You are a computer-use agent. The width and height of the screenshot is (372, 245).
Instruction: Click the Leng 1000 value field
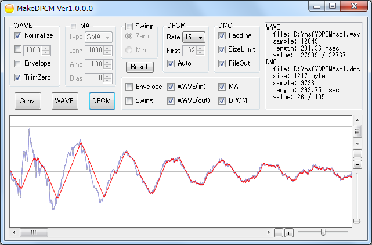95,50
